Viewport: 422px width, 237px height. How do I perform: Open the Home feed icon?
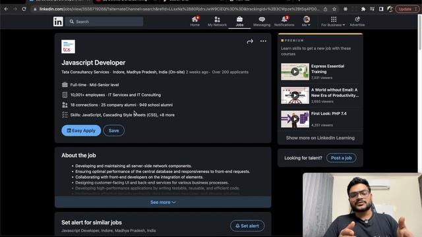195,21
